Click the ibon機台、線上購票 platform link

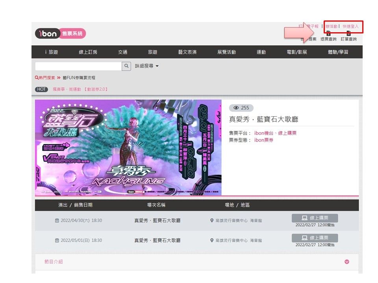click(275, 133)
